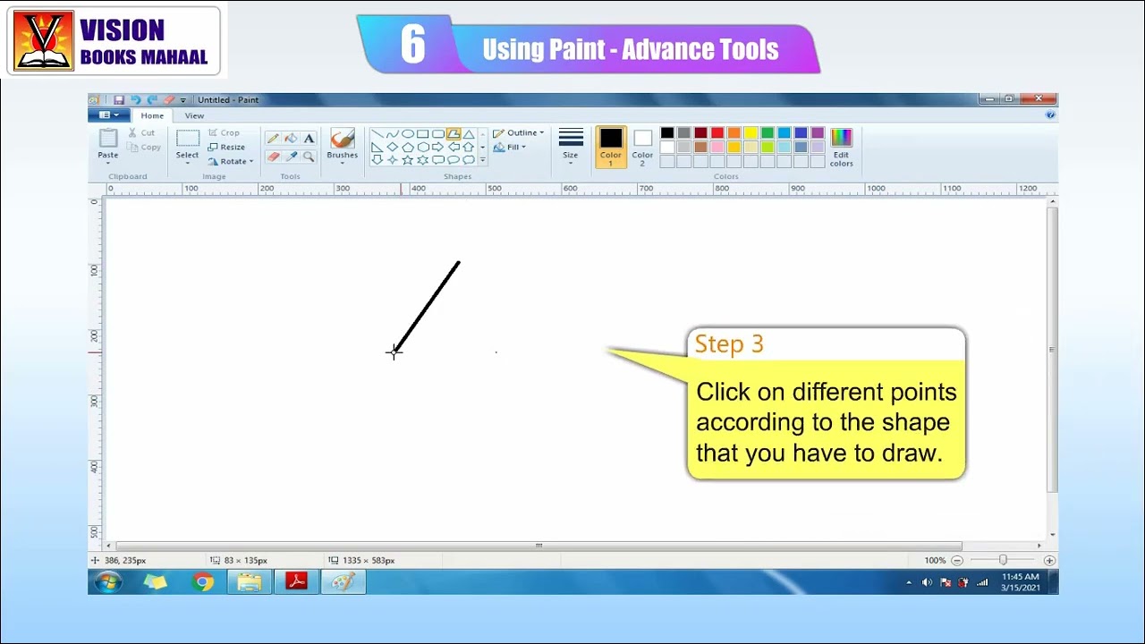The height and width of the screenshot is (644, 1145).
Task: Select the Text tool
Action: pyautogui.click(x=309, y=139)
